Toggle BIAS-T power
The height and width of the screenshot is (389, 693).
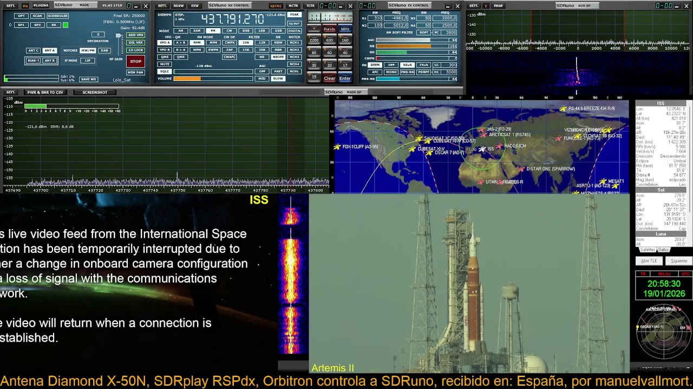pyautogui.click(x=34, y=61)
